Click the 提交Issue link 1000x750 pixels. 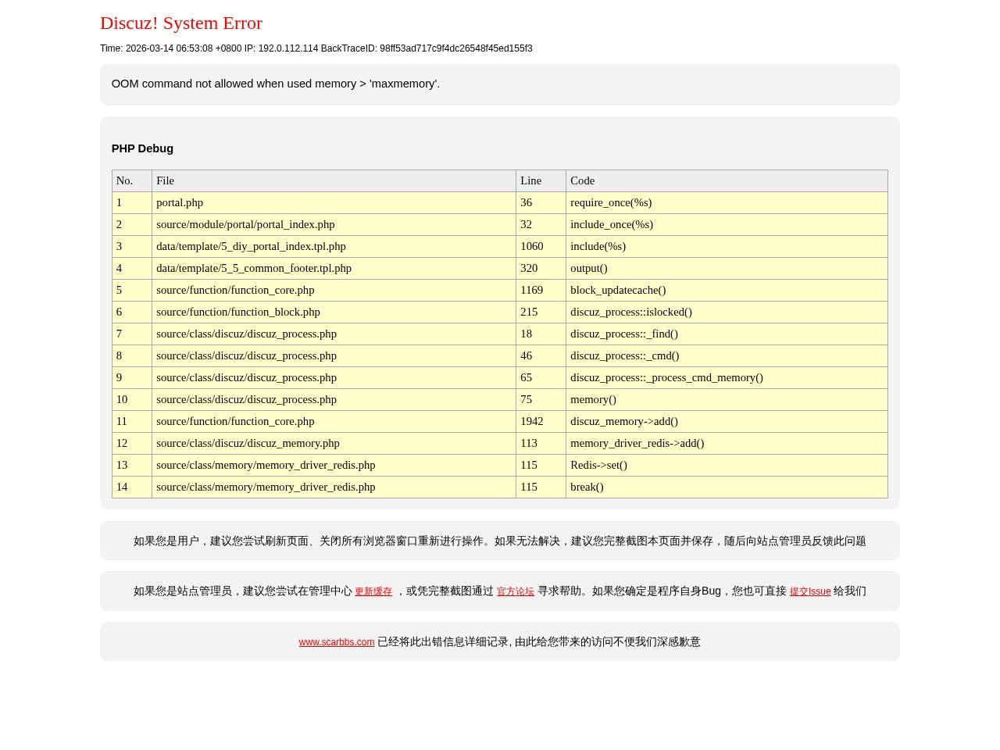coord(809,591)
